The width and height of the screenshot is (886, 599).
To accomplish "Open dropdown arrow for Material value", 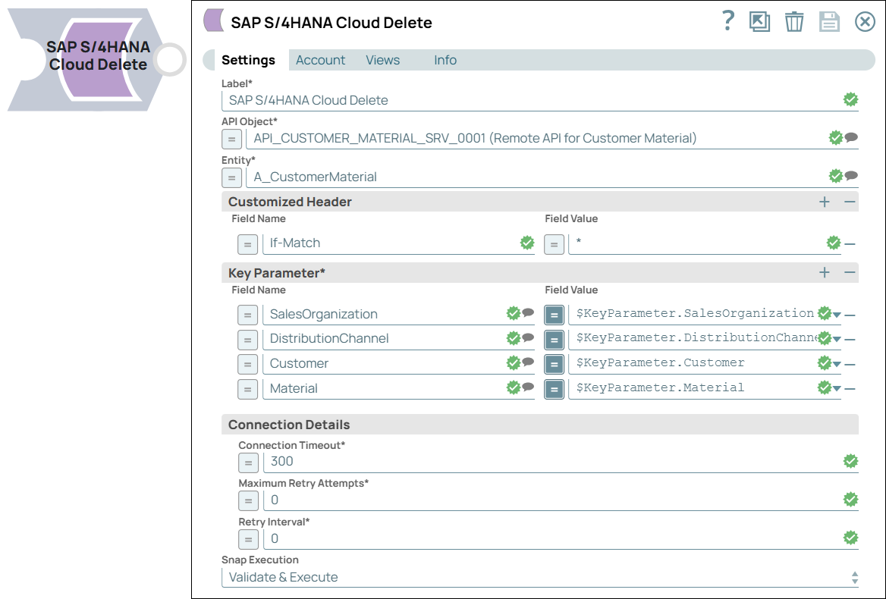I will [x=837, y=388].
